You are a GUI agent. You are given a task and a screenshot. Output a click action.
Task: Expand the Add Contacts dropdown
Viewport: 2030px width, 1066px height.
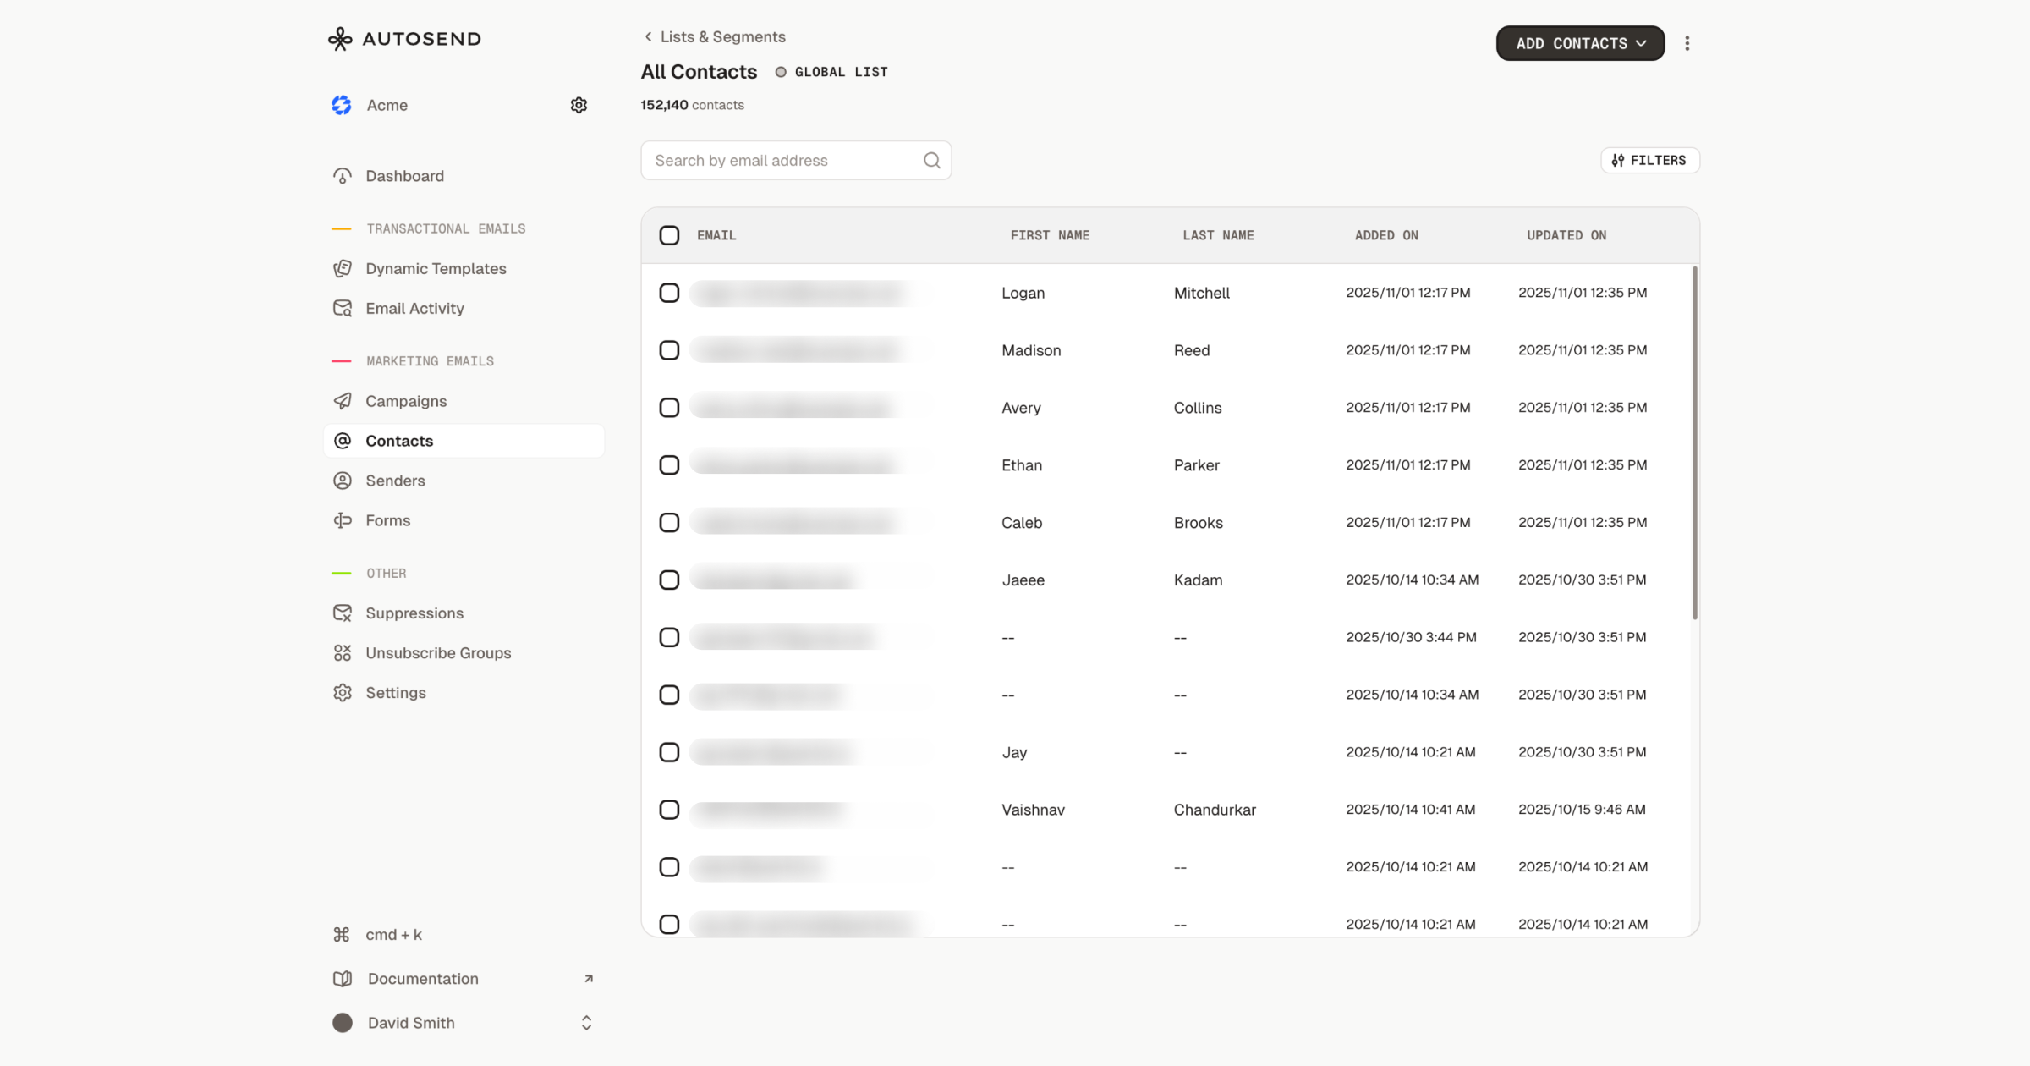click(1579, 43)
